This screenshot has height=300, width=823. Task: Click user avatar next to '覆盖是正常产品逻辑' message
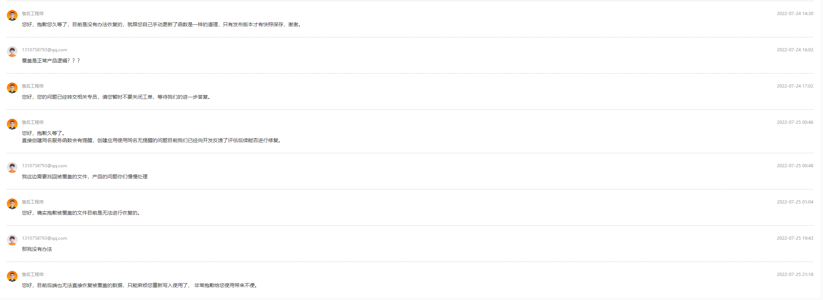[x=12, y=52]
